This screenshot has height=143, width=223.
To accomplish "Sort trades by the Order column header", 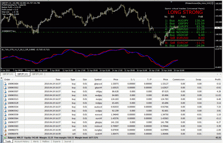I will [7, 80].
